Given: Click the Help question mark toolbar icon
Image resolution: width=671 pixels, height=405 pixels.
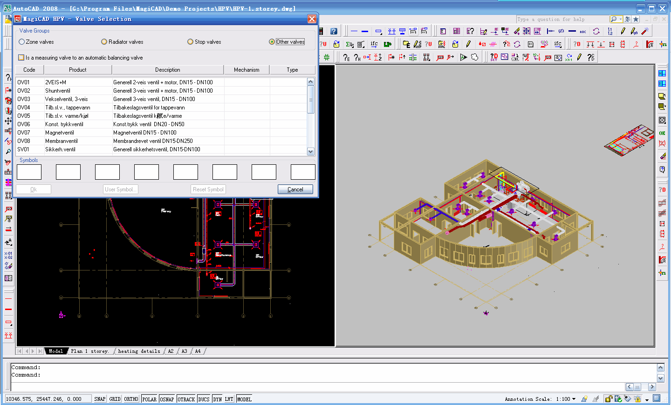Looking at the screenshot, I should 334,31.
